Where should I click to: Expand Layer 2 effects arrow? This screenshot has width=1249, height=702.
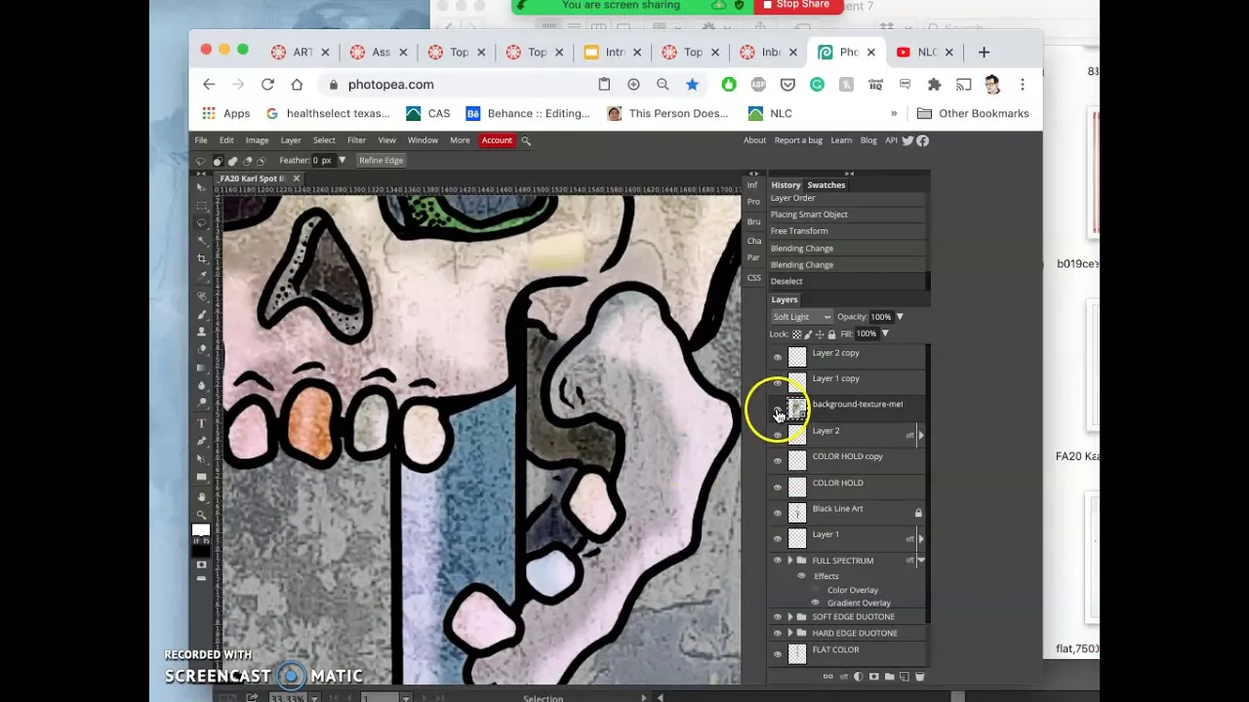(x=921, y=435)
